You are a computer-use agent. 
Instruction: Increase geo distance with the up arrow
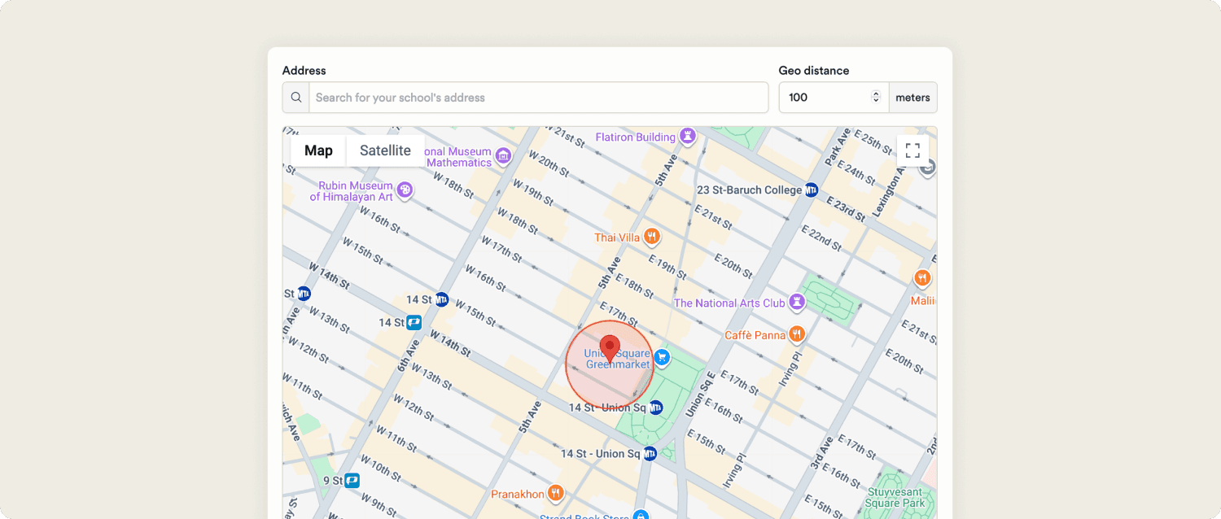pos(876,94)
